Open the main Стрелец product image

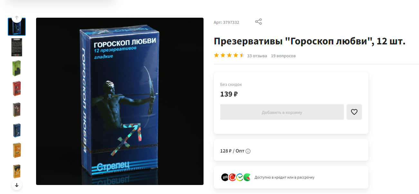(120, 101)
